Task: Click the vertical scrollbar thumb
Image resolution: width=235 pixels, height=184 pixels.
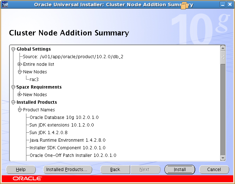Action: 223,57
